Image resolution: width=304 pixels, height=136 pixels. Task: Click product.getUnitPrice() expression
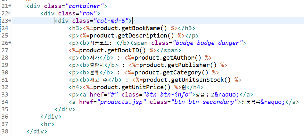tap(132, 87)
